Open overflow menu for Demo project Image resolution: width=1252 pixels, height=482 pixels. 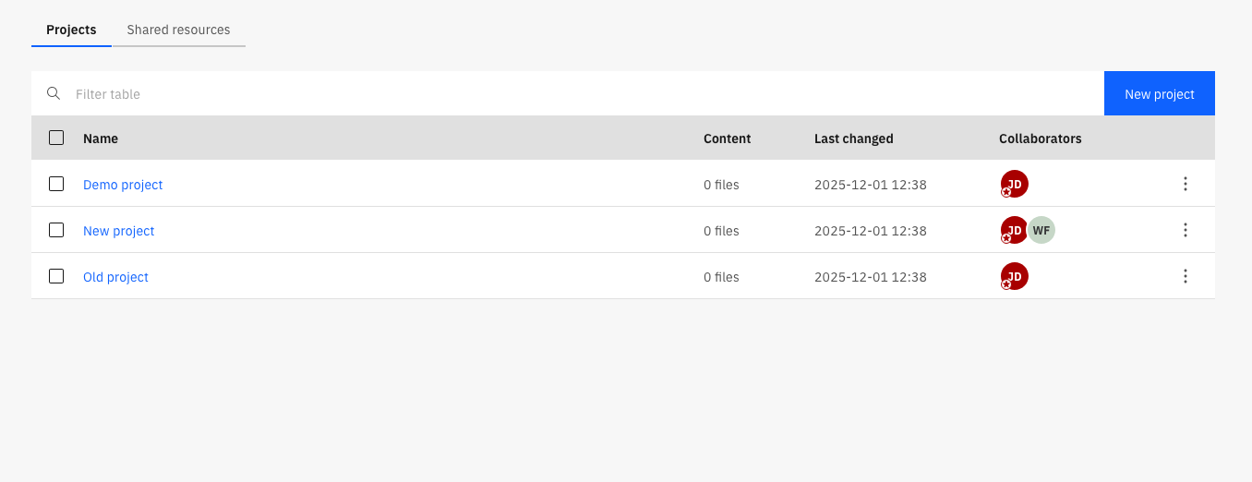(1186, 184)
